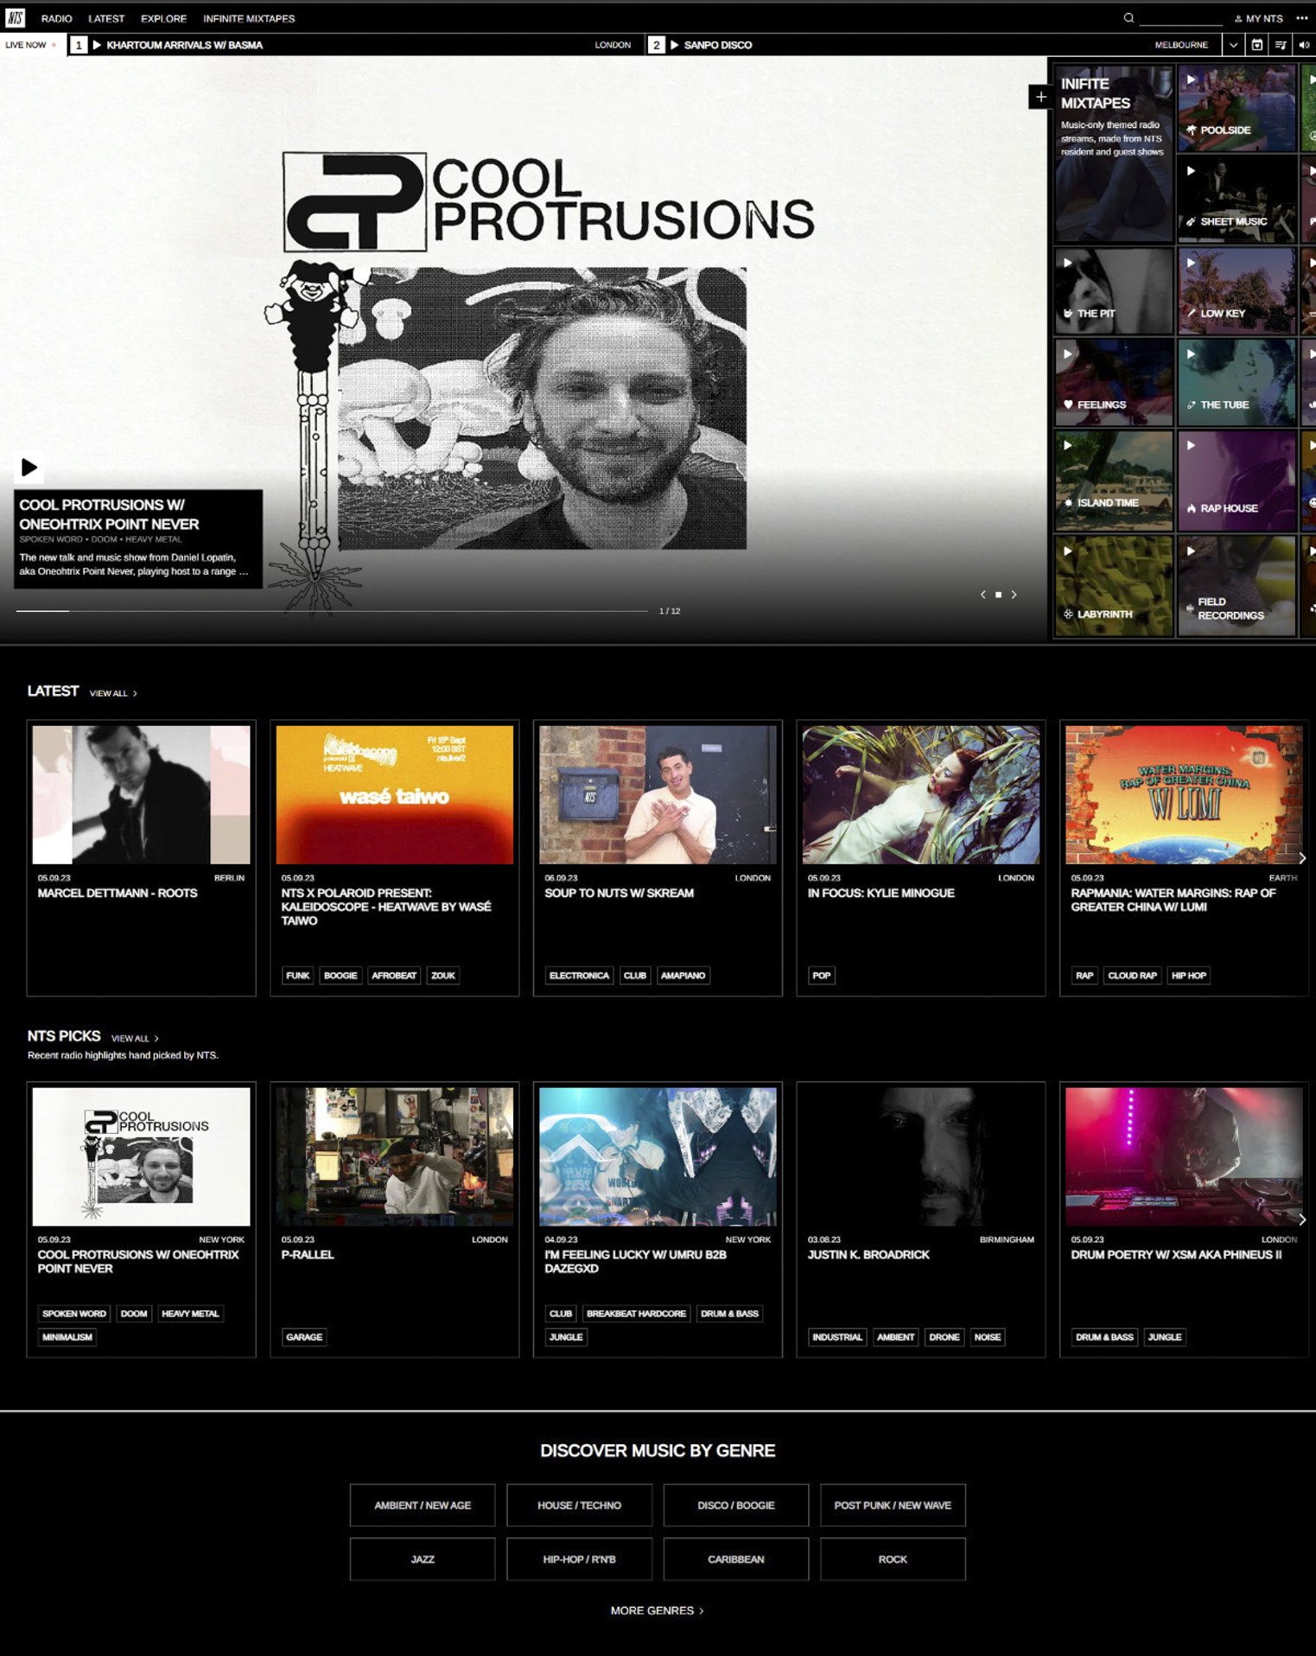The width and height of the screenshot is (1316, 1656).
Task: Select the Rock genre button
Action: [x=893, y=1559]
